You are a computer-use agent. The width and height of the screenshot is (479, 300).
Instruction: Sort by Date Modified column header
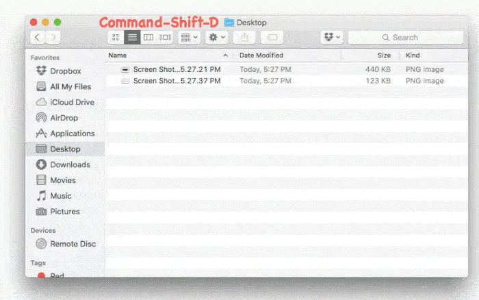click(x=261, y=55)
